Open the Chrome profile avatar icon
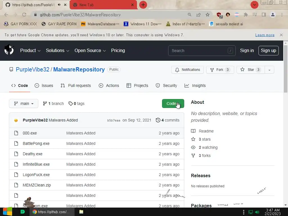The image size is (288, 216). point(273,15)
